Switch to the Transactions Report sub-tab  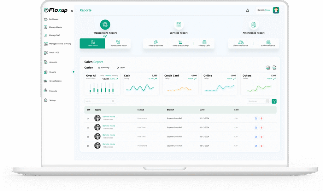[119, 43]
